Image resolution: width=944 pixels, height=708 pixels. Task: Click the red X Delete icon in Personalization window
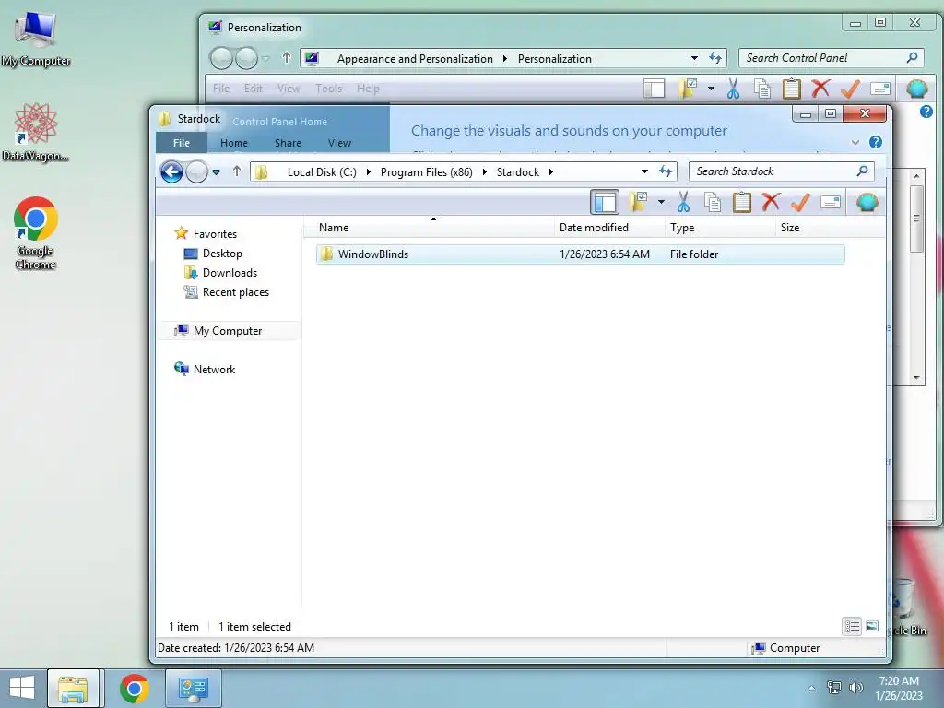[820, 89]
